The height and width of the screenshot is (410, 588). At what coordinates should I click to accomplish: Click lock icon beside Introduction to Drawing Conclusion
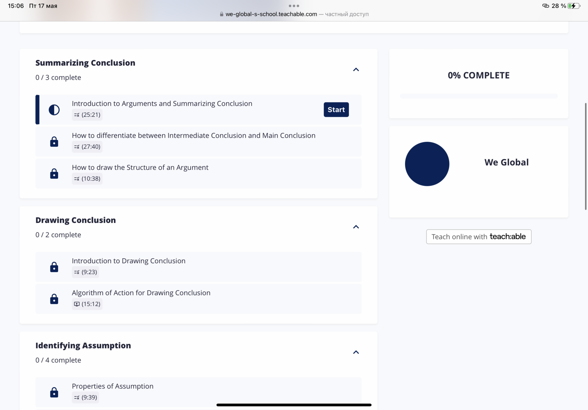coord(54,267)
